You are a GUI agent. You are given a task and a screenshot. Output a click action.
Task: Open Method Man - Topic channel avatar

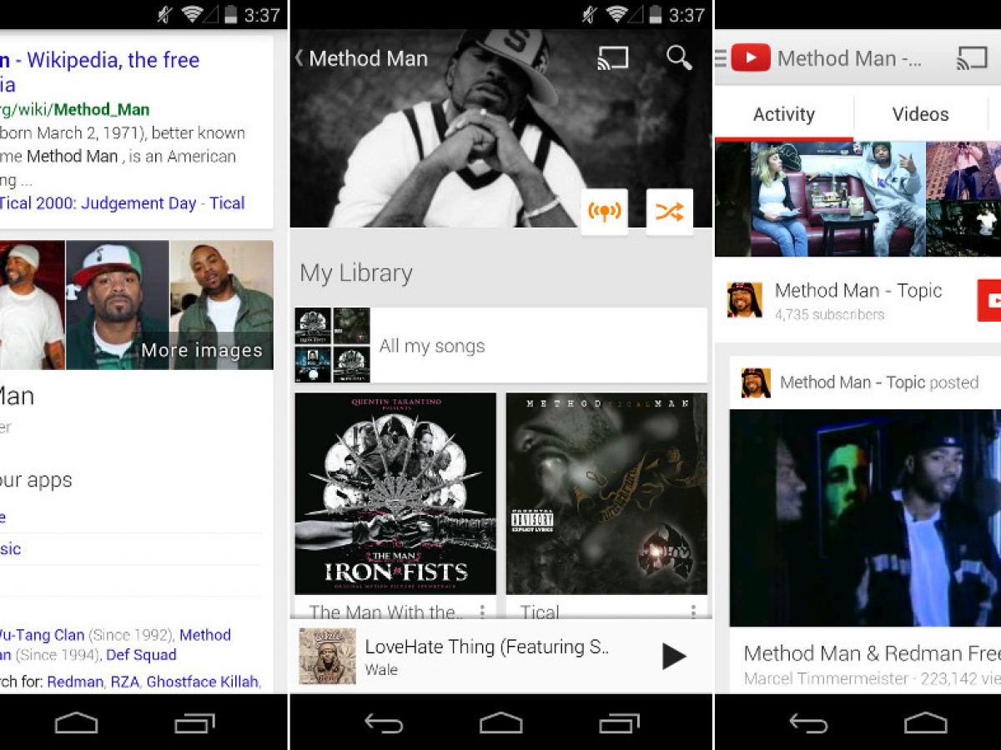(x=745, y=300)
